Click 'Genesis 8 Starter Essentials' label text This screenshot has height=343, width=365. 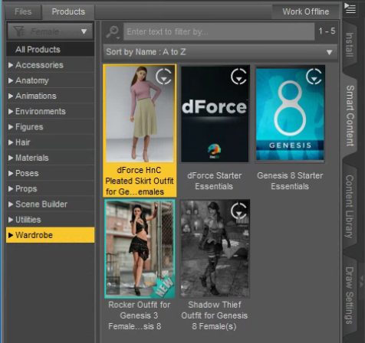click(290, 181)
